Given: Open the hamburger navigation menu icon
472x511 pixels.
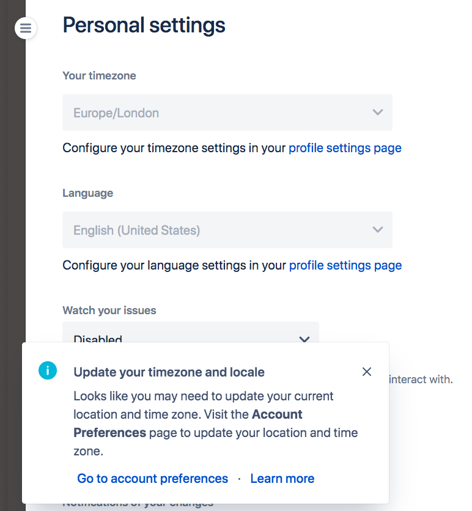Looking at the screenshot, I should pos(26,28).
